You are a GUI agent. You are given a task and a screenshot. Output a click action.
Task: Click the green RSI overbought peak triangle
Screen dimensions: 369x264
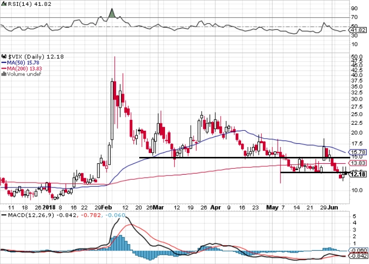(x=112, y=13)
